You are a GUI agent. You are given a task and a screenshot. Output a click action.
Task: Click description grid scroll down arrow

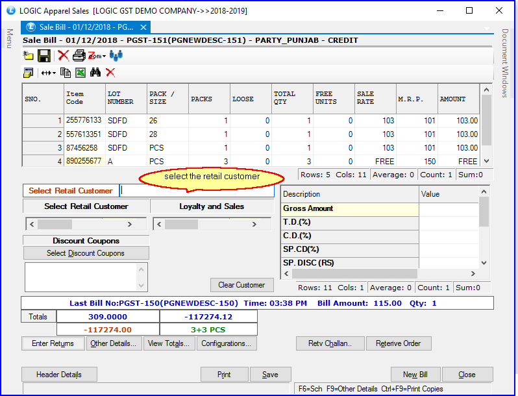484,263
